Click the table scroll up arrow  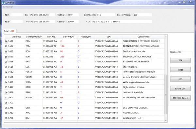click(166, 36)
